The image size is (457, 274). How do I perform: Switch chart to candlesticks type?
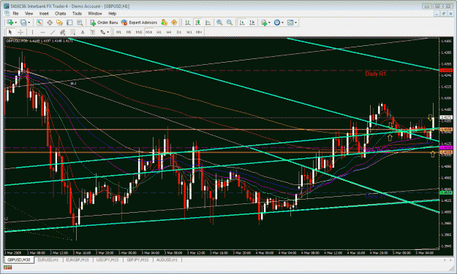point(198,23)
